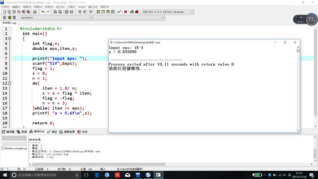
Task: Open the 帮助[H] menu
Action: (105, 7)
